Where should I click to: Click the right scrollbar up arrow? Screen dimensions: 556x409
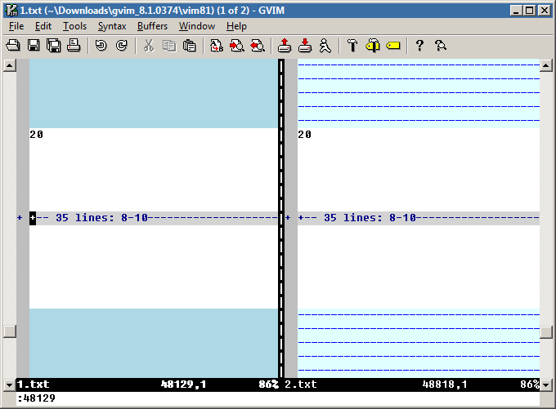tap(546, 65)
